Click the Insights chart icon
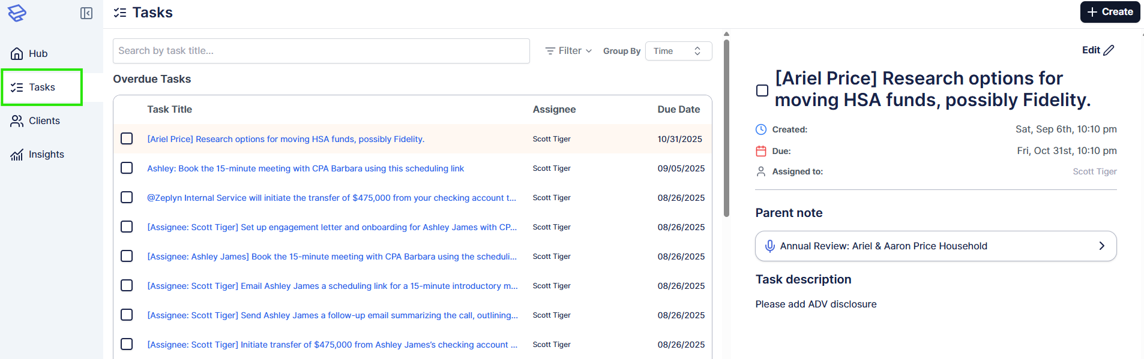 point(17,155)
